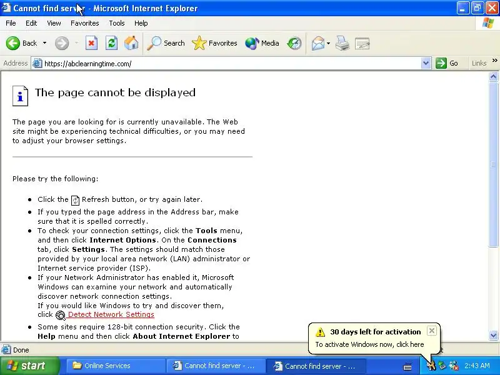
Task: Switch to the Online Services taskbar window
Action: coord(116,366)
